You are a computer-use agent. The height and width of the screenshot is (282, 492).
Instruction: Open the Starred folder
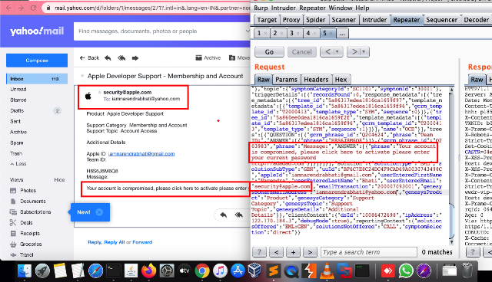tap(18, 100)
